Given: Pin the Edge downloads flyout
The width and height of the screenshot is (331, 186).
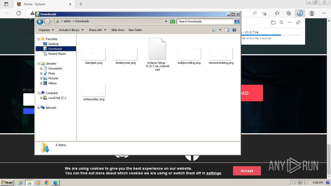Looking at the screenshot, I should pos(298,22).
